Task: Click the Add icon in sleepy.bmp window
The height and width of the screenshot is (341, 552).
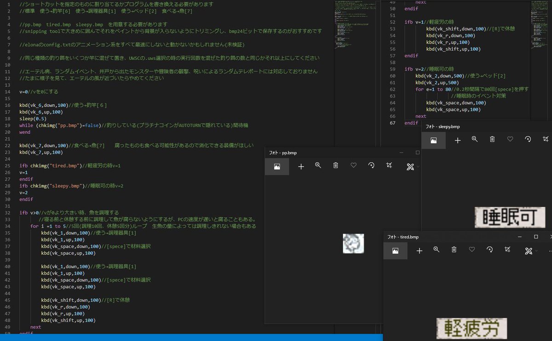Action: coord(458,140)
